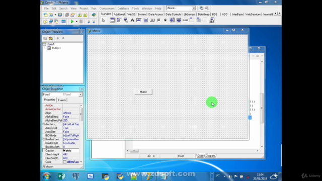
Task: Select the Button component in the palette
Action: [152, 20]
